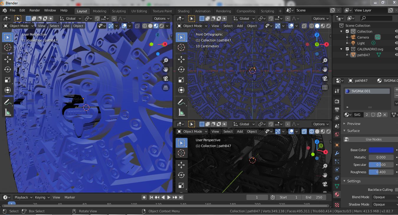This screenshot has height=215, width=398.
Task: Hide the Camera in outliner
Action: 396,37
